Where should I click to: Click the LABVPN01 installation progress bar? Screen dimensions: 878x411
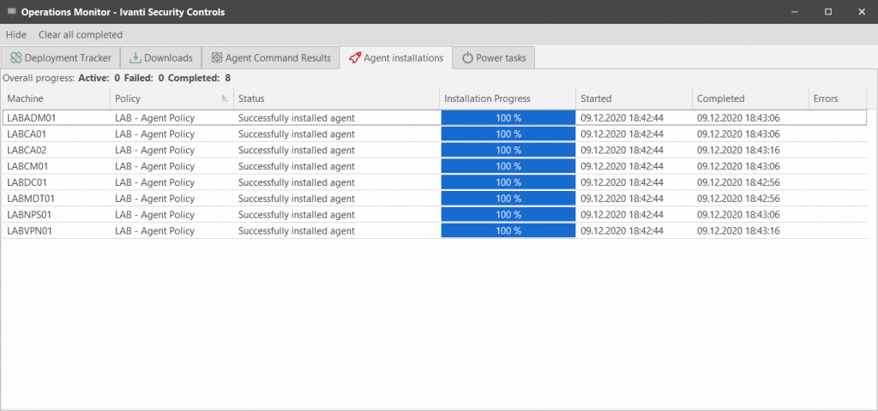pos(508,231)
